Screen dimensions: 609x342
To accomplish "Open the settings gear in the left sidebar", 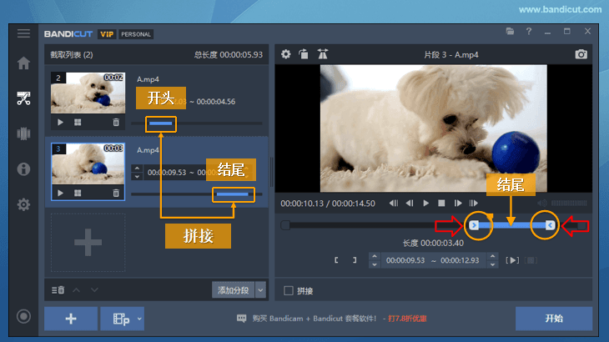I will (23, 204).
